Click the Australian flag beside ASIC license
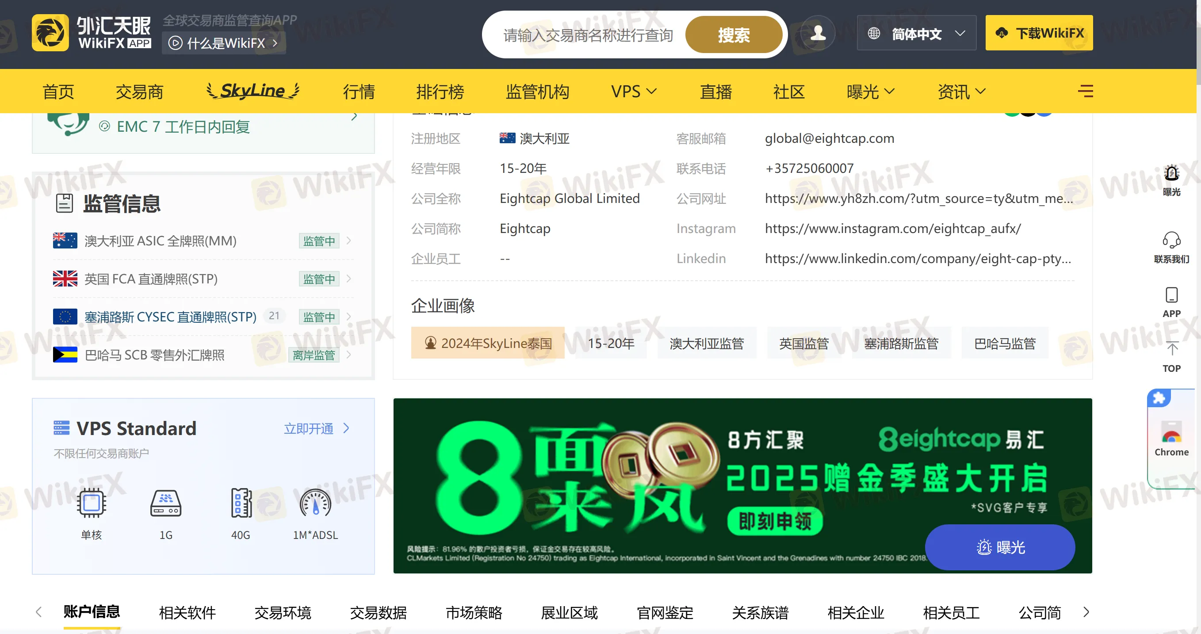The height and width of the screenshot is (634, 1201). coord(65,241)
